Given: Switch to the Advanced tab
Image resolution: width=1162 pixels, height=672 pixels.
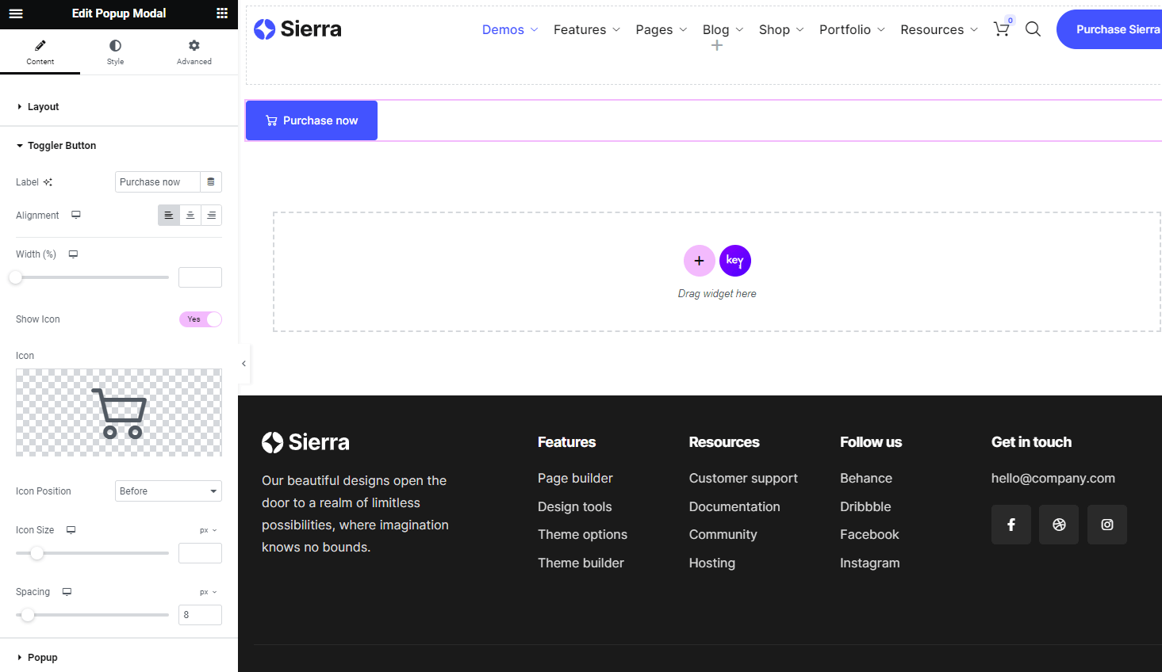Looking at the screenshot, I should [194, 52].
